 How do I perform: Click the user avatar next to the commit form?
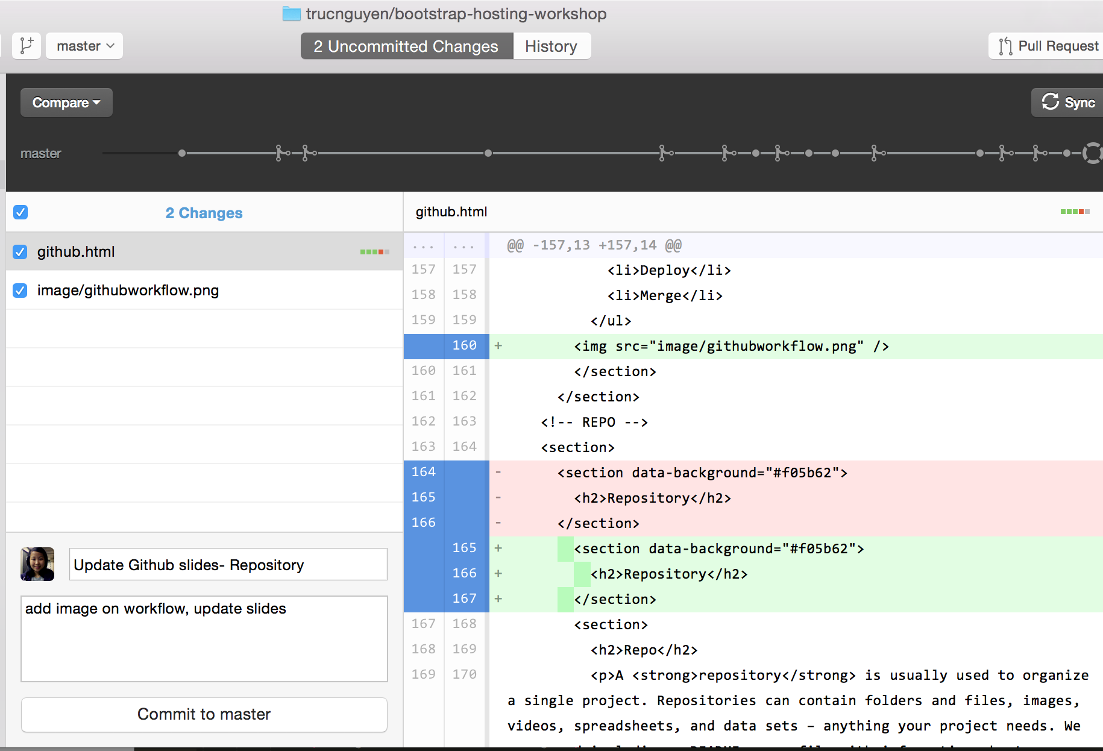click(x=37, y=564)
